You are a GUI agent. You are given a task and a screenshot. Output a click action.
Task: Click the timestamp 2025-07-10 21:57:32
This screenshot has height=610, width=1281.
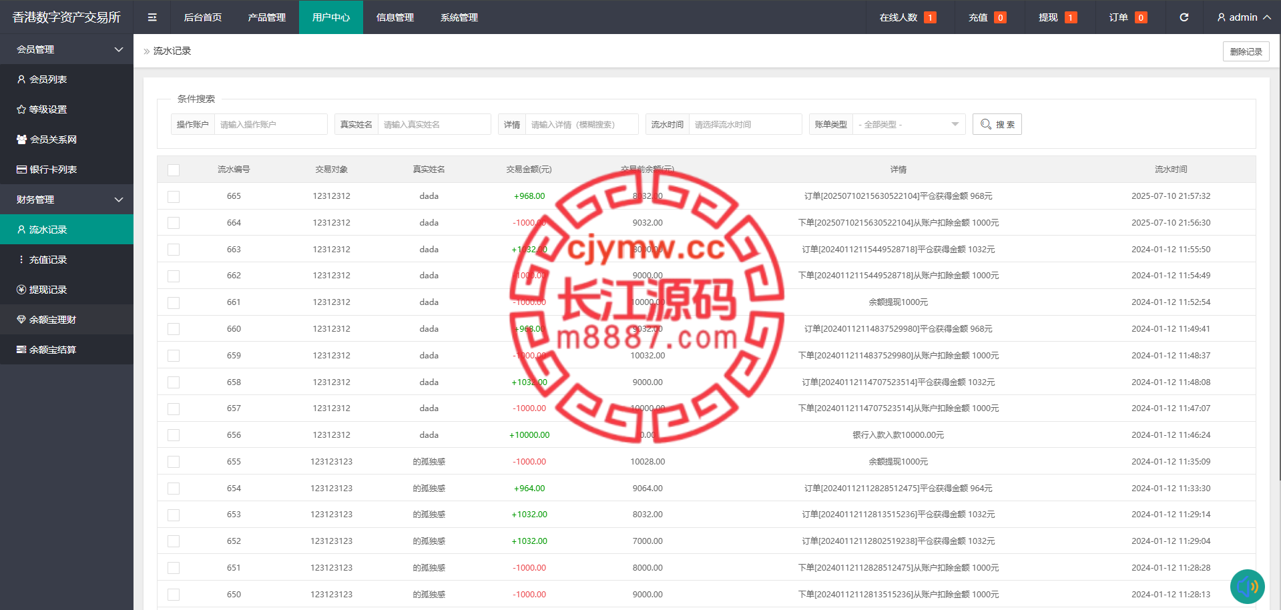1171,196
